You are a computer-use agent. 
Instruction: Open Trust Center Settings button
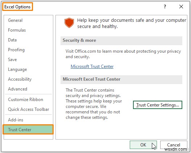click(x=158, y=105)
